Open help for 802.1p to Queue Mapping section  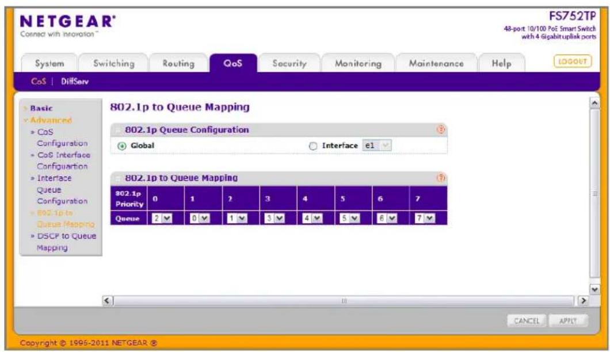click(x=441, y=178)
